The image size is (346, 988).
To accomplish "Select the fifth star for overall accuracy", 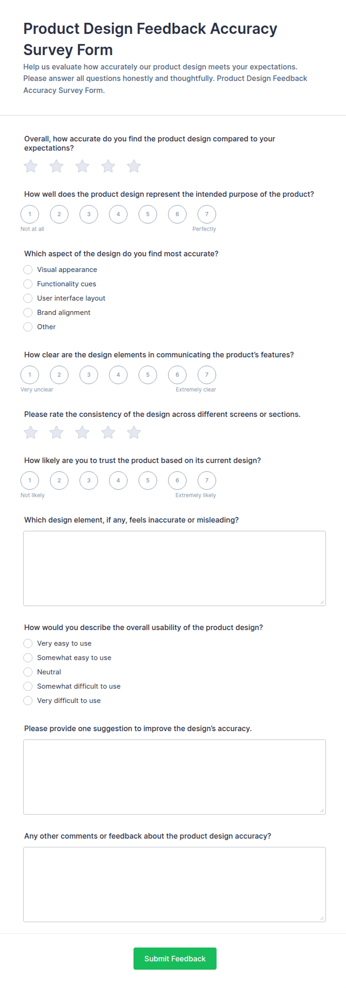I will coord(134,166).
